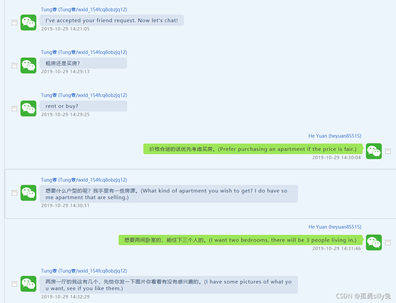The height and width of the screenshot is (303, 396).
Task: Select the 'What kind of apartment' message bubble
Action: pos(169,194)
